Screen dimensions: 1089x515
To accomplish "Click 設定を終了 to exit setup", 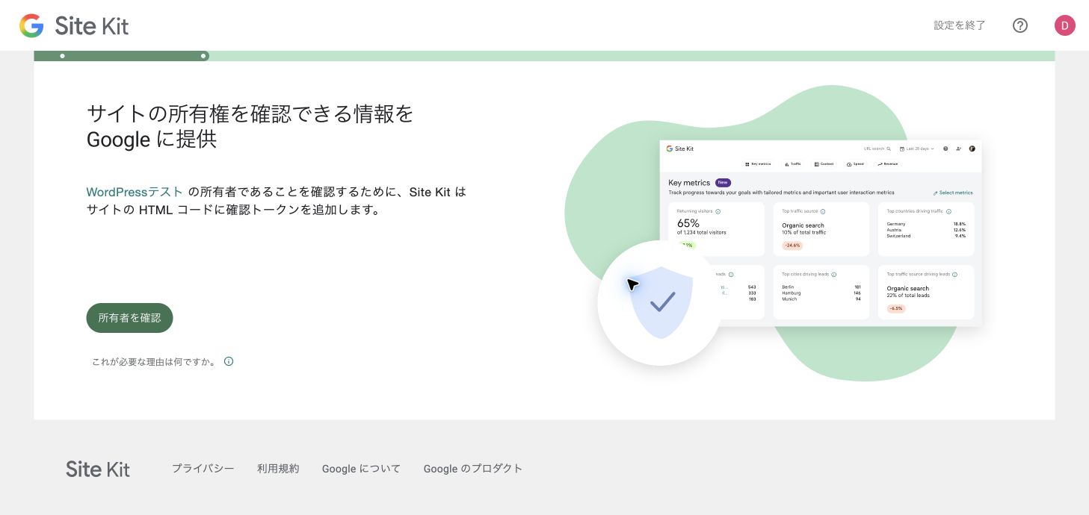I will [x=960, y=25].
